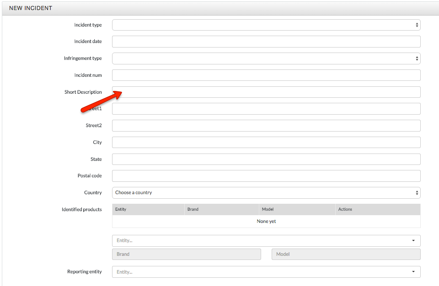Click the Incident date input field
This screenshot has height=286, width=439.
pyautogui.click(x=265, y=42)
